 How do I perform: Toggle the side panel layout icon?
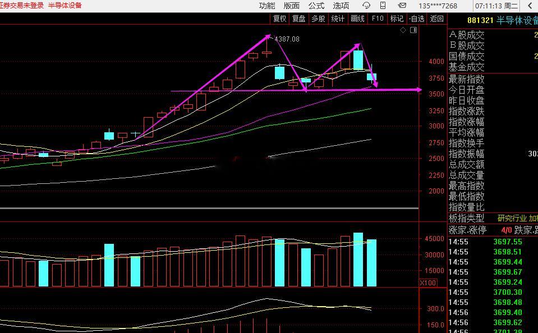[413, 30]
